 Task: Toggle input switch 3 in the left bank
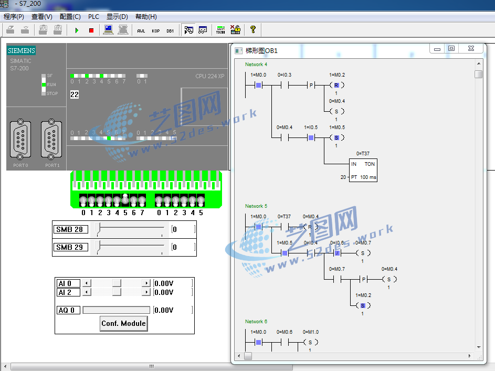108,200
